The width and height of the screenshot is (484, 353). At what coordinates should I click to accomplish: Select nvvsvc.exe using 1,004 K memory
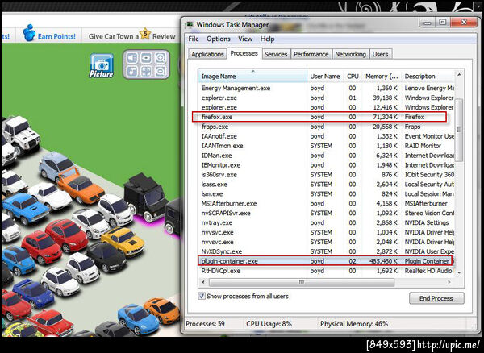pyautogui.click(x=326, y=232)
